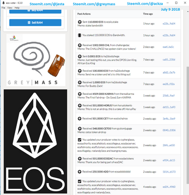Open transaction link 25b8..9acf
Image resolution: width=189 pixels, height=195 pixels.
pyautogui.click(x=169, y=95)
